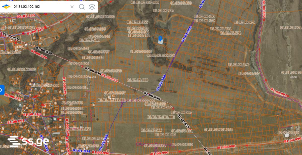This screenshot has width=302, height=155.
Task: Click parcel label 81.02.95.824
Action: [x=220, y=29]
